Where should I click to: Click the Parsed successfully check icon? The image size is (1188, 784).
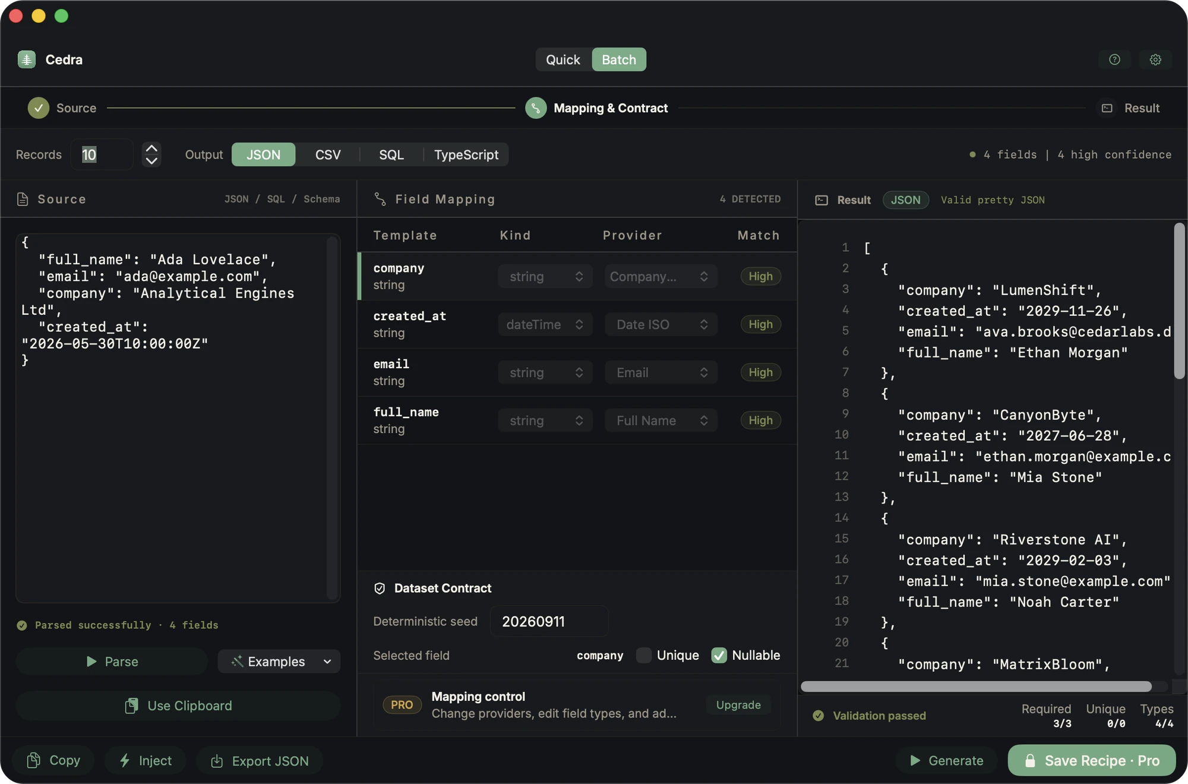pyautogui.click(x=22, y=625)
